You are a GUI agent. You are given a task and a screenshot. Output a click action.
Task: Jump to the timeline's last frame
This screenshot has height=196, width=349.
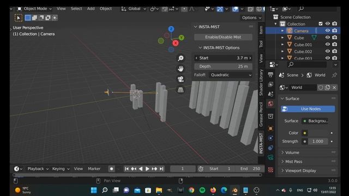tap(162, 169)
